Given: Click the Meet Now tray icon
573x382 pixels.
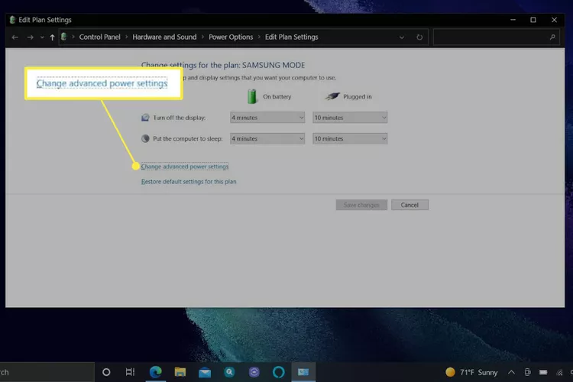Looking at the screenshot, I should coord(527,372).
